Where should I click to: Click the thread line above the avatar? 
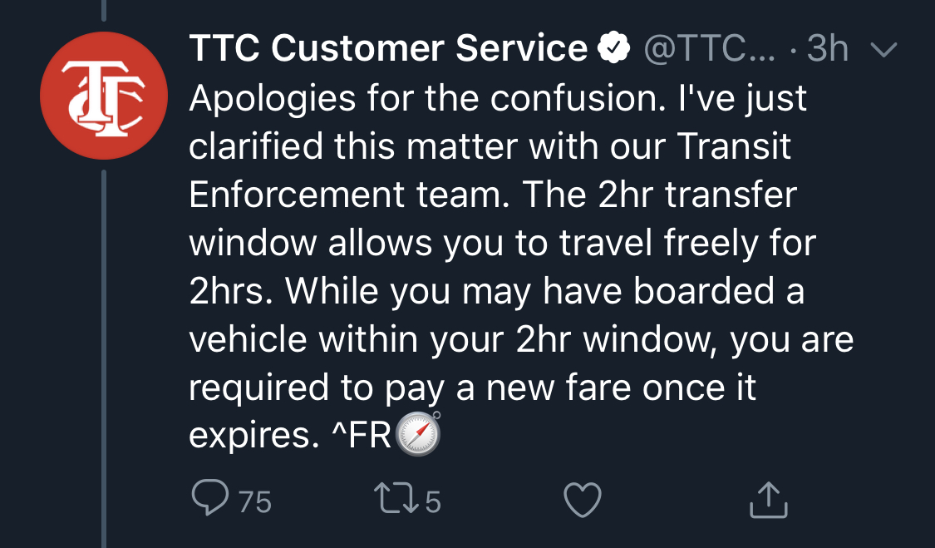(x=104, y=10)
